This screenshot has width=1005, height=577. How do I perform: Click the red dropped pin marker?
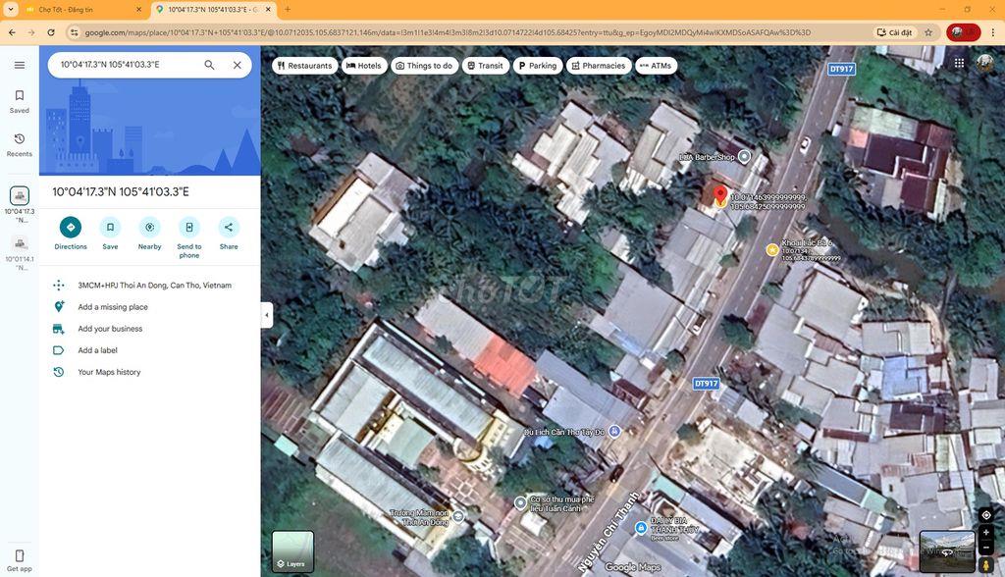coord(719,195)
